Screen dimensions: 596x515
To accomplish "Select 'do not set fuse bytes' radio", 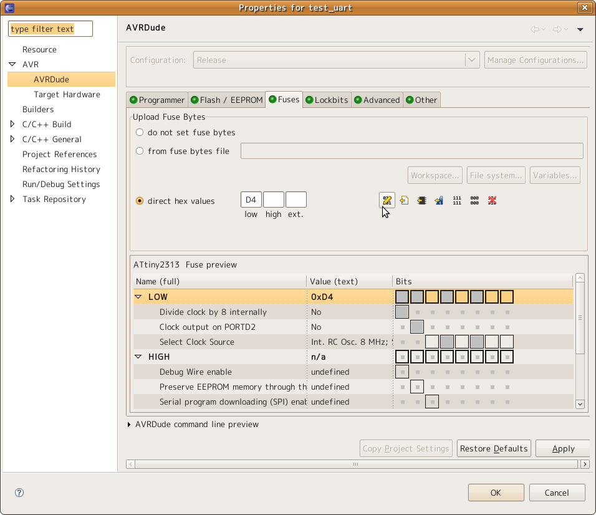I will tap(140, 132).
